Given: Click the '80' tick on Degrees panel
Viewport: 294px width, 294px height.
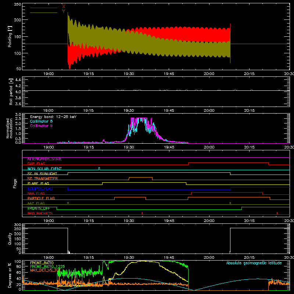Looking at the screenshot, I should point(19,266).
